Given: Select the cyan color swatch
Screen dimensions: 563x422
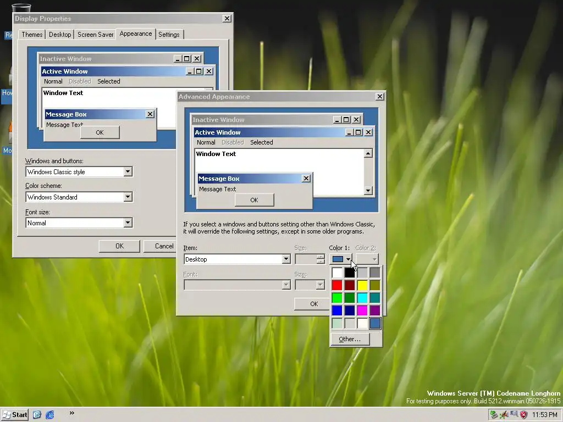Looking at the screenshot, I should click(x=362, y=298).
